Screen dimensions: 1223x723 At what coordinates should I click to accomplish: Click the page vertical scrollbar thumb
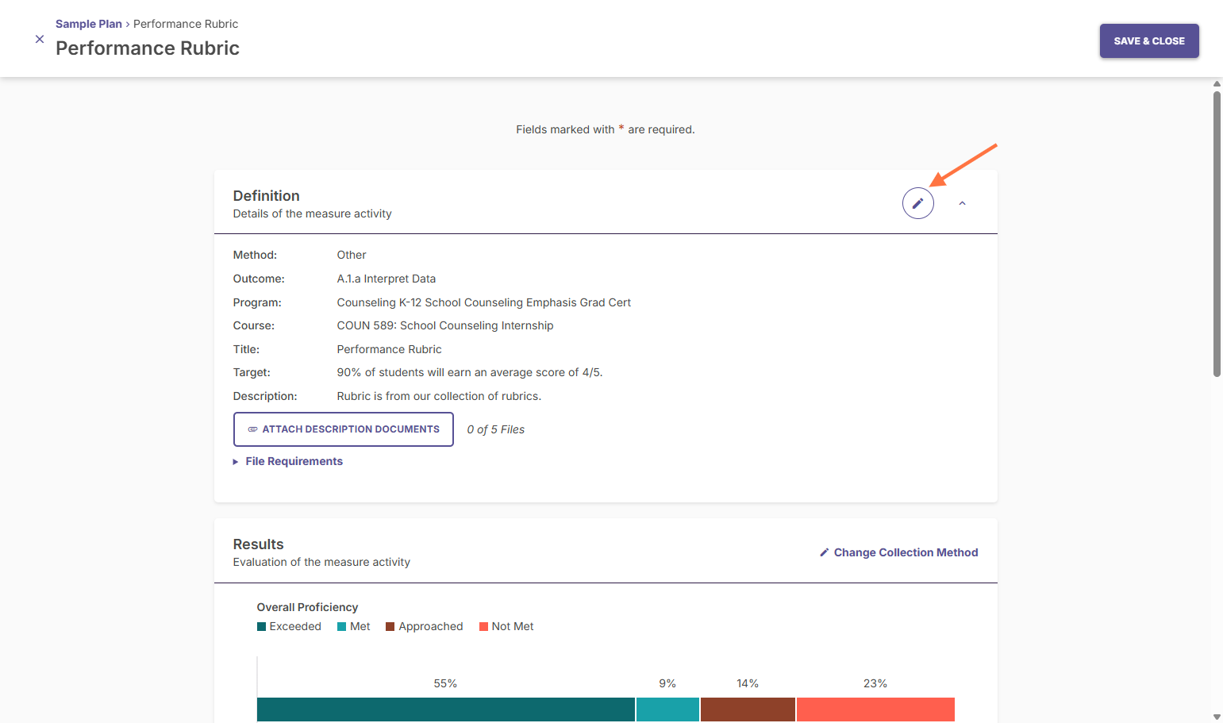coord(1217,234)
